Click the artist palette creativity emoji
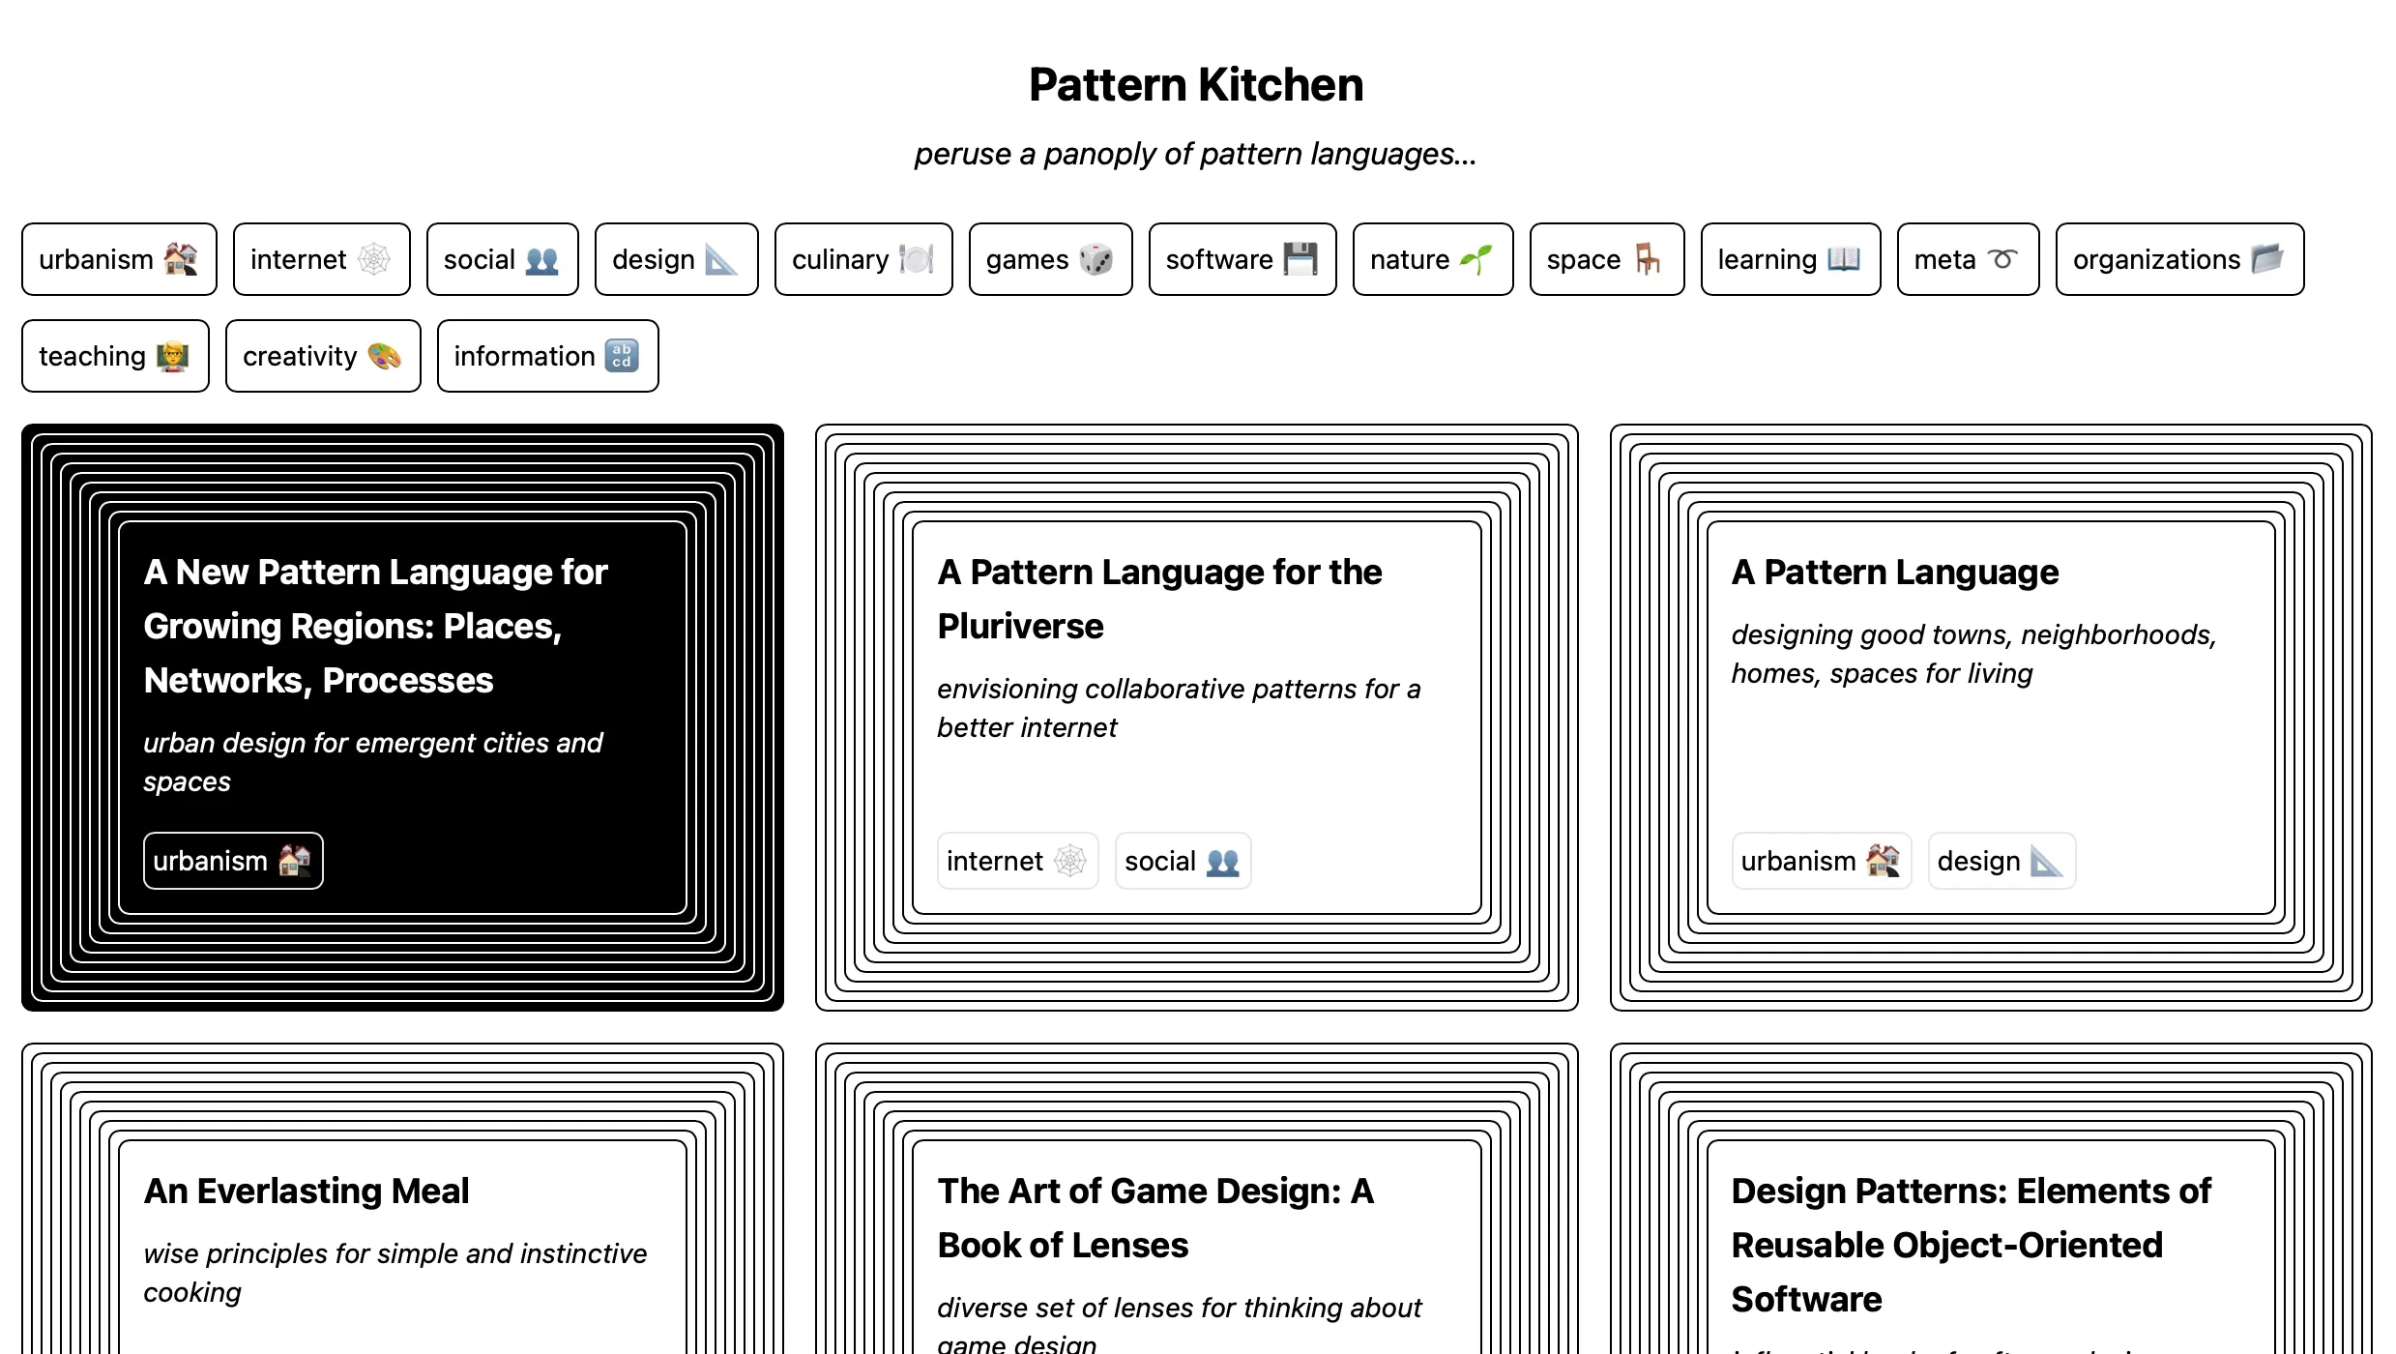Screen dimensions: 2396x1354 (x=384, y=356)
